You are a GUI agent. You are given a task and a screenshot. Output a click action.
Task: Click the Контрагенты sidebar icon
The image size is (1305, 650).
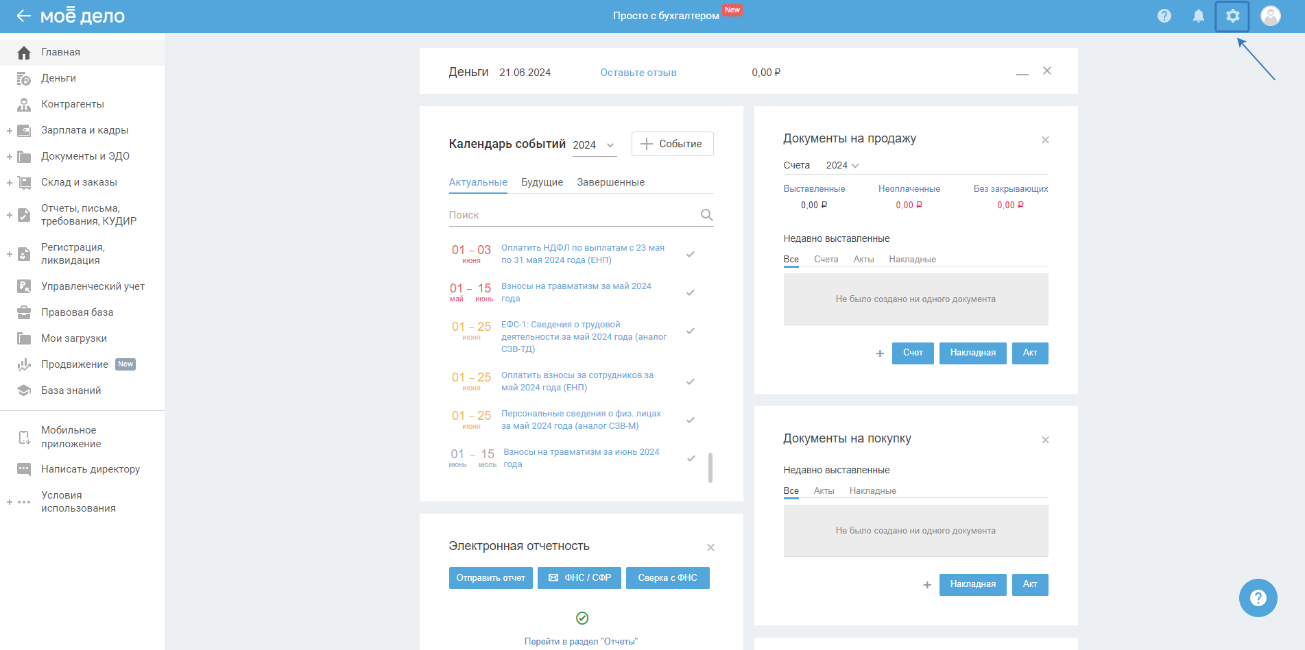coord(24,105)
